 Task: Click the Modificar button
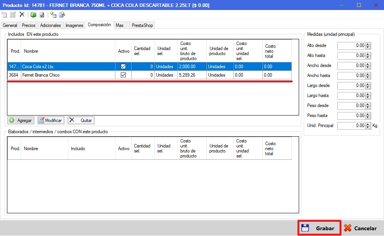pyautogui.click(x=51, y=121)
